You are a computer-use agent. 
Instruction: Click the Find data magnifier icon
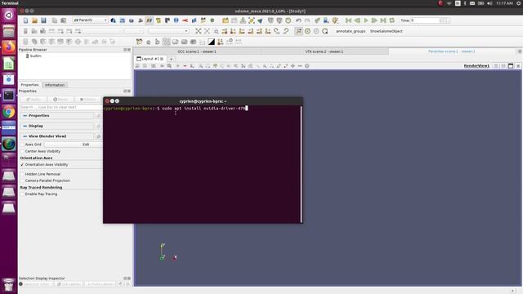(325, 31)
